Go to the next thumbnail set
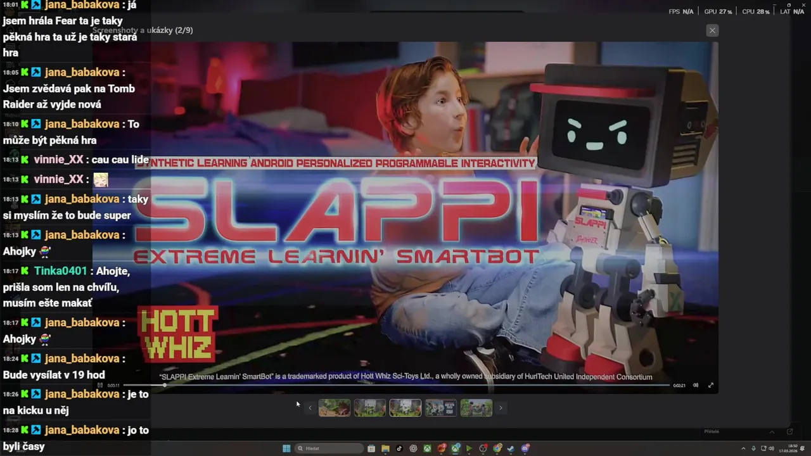The width and height of the screenshot is (811, 456). pyautogui.click(x=501, y=408)
